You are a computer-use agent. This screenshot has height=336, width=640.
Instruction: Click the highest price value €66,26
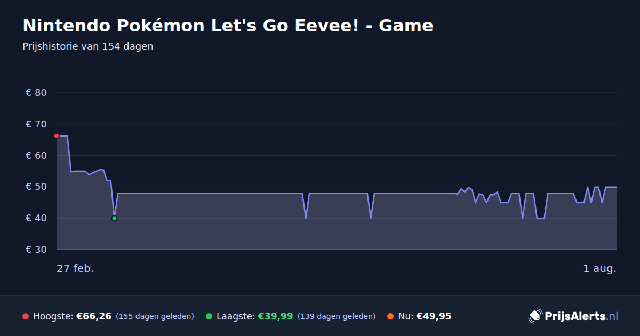click(94, 316)
